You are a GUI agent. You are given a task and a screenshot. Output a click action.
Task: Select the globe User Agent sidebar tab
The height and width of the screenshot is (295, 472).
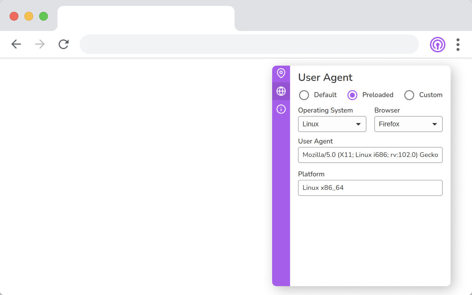281,91
